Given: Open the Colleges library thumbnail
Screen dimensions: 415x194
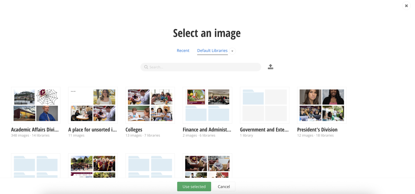Looking at the screenshot, I should point(150,105).
